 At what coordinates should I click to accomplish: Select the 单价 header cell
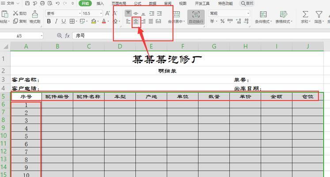tap(245, 96)
